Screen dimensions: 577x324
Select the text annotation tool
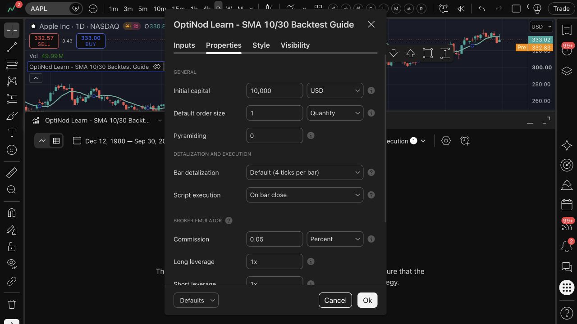(x=12, y=133)
